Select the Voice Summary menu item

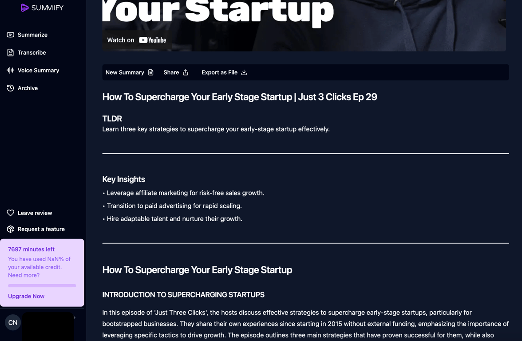coord(33,70)
